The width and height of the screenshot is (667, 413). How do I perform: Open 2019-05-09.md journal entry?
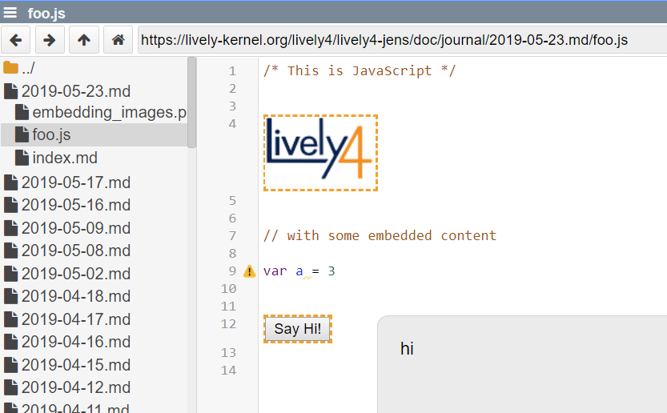[75, 228]
